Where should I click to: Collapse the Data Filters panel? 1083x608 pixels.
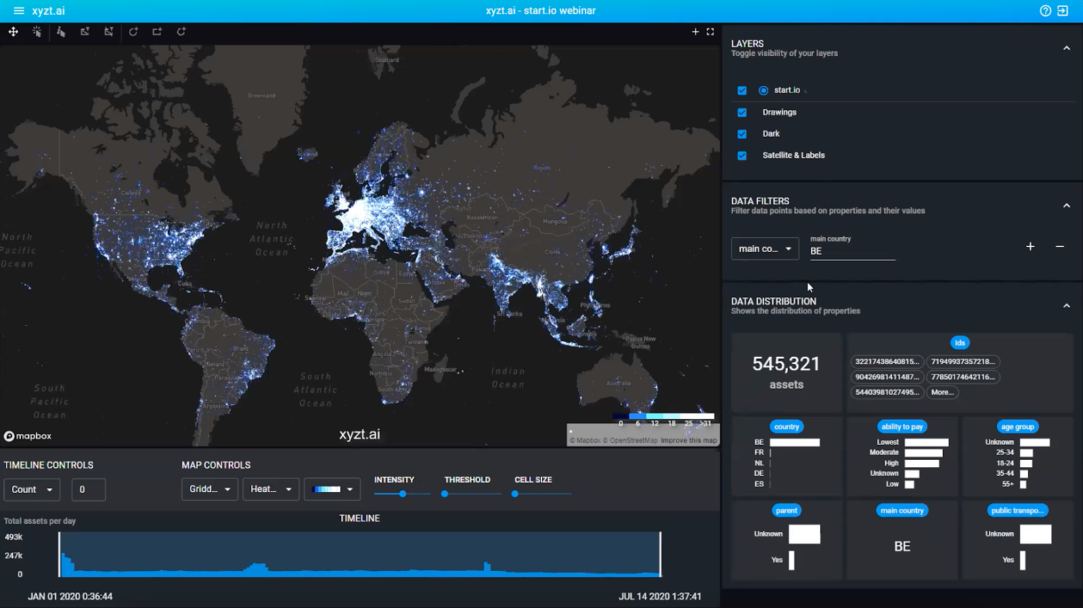click(x=1067, y=206)
